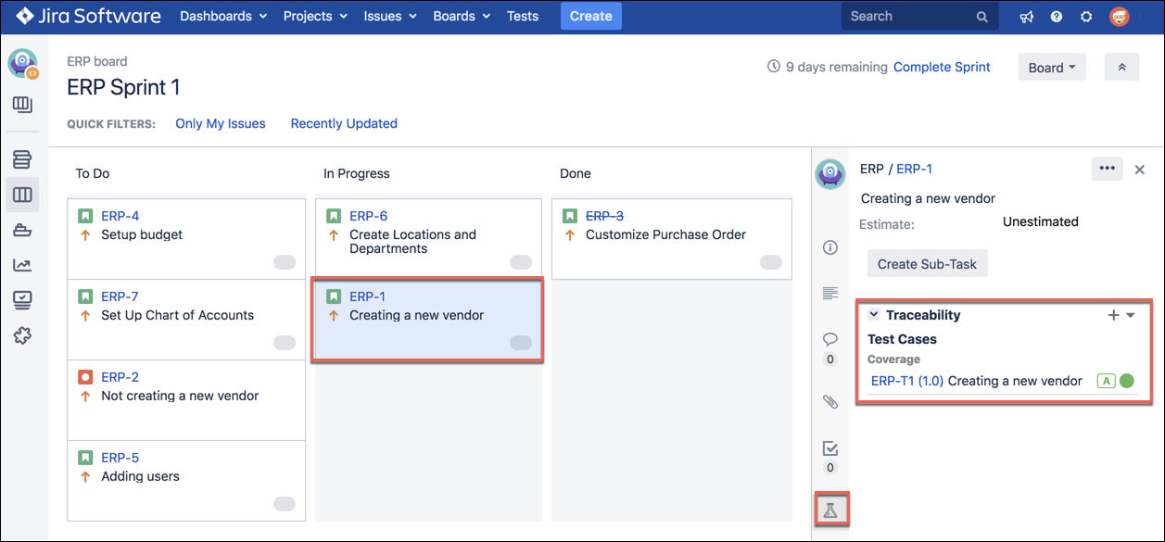Click the green status circle for ERP-T1
Viewport: 1165px width, 542px height.
point(1127,381)
